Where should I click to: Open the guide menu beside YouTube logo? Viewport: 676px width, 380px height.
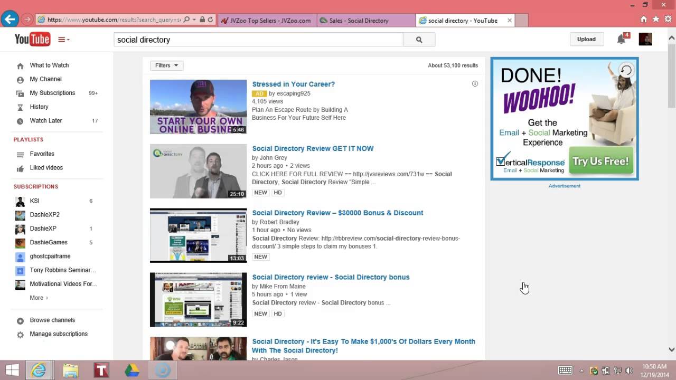(x=63, y=40)
